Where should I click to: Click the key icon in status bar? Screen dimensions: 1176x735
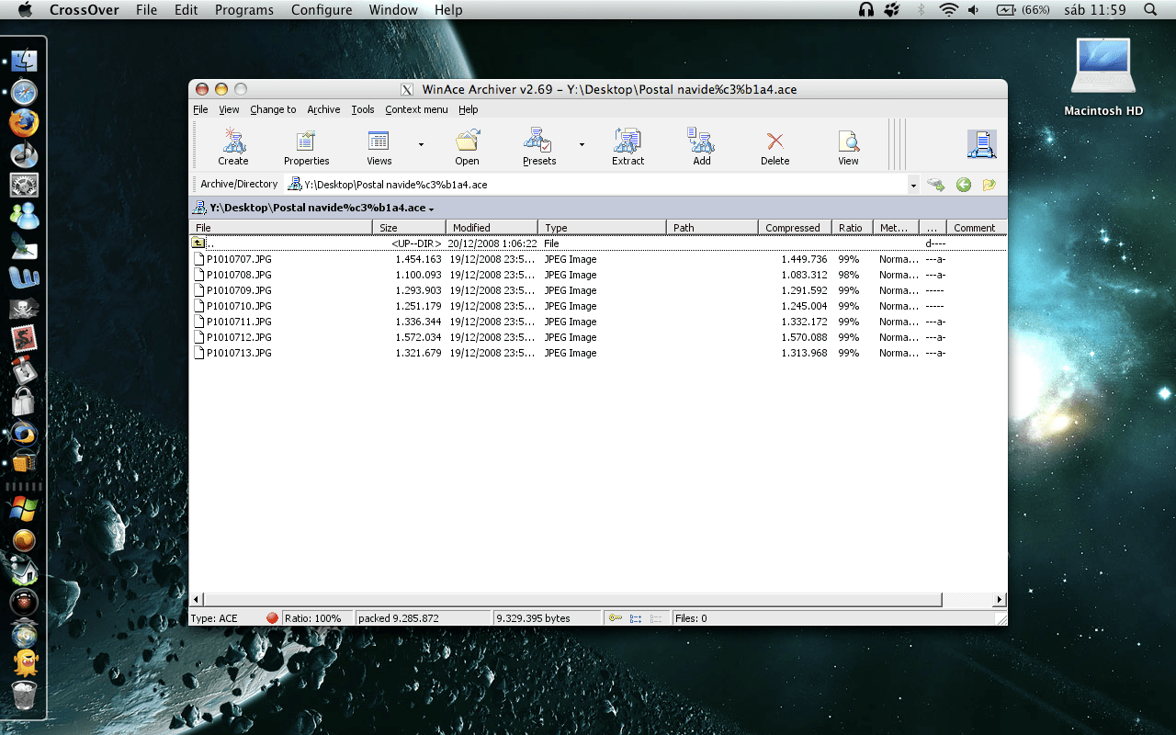(616, 618)
